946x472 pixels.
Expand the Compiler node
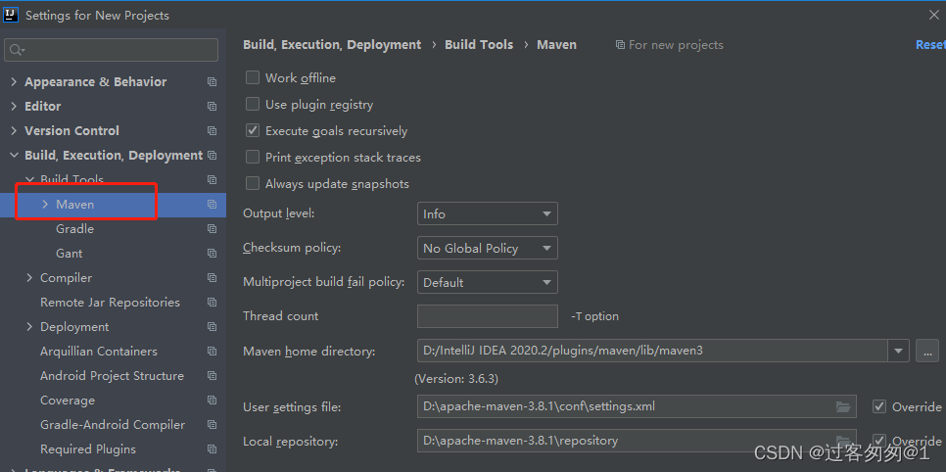29,278
